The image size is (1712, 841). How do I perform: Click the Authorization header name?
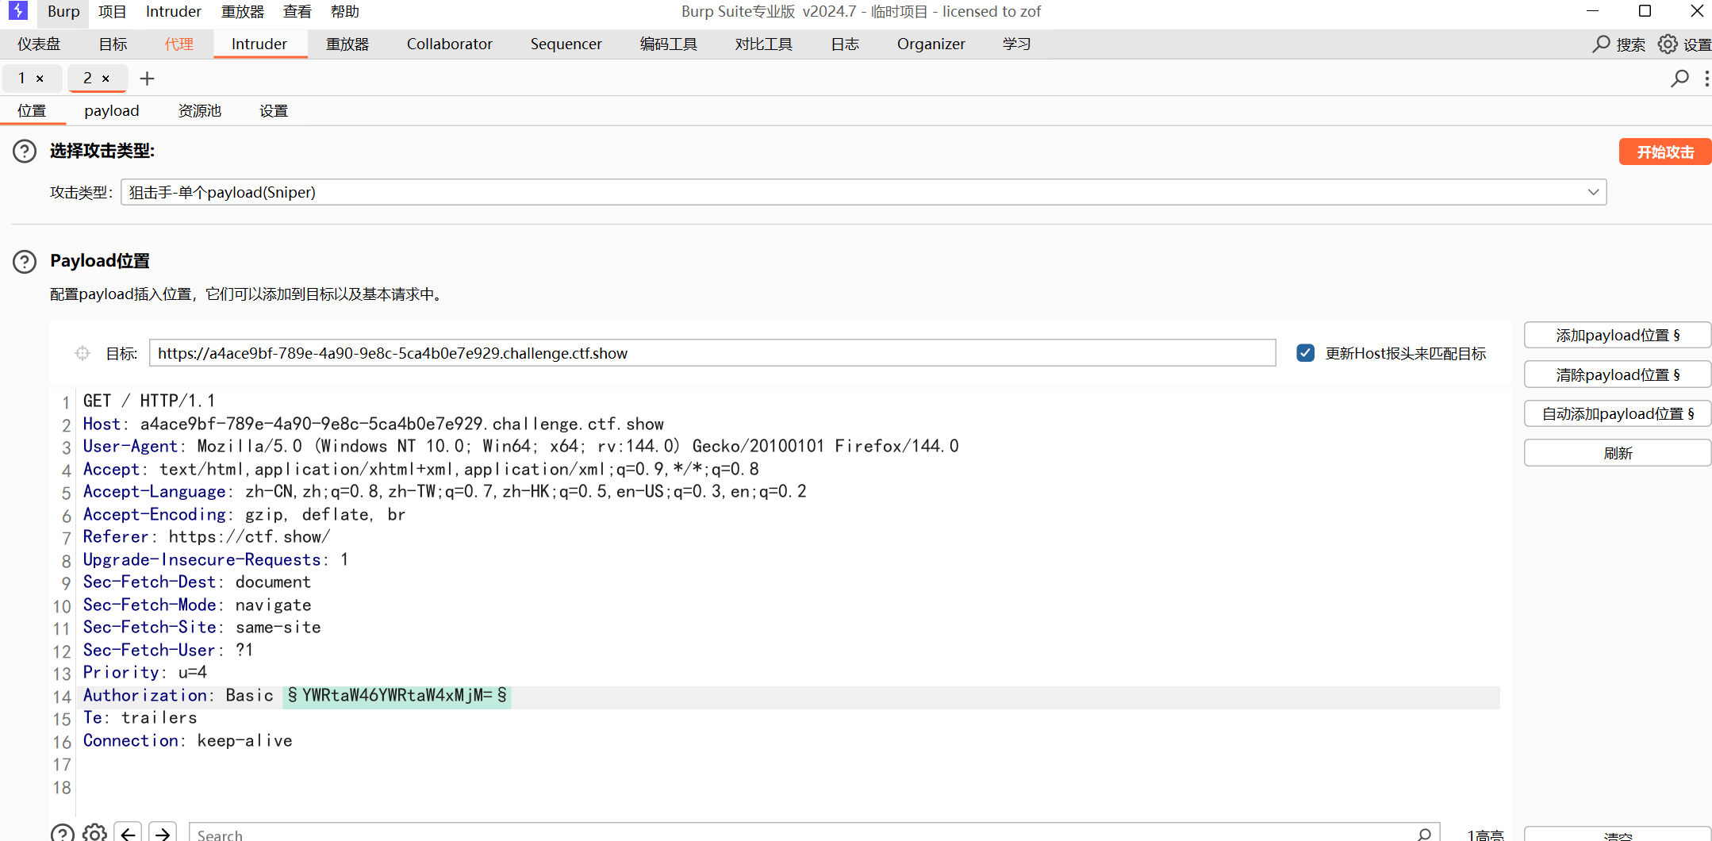click(145, 696)
